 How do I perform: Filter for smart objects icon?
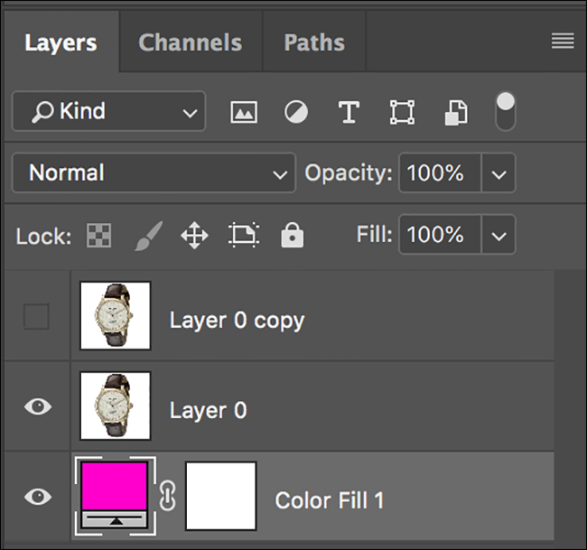[x=454, y=112]
